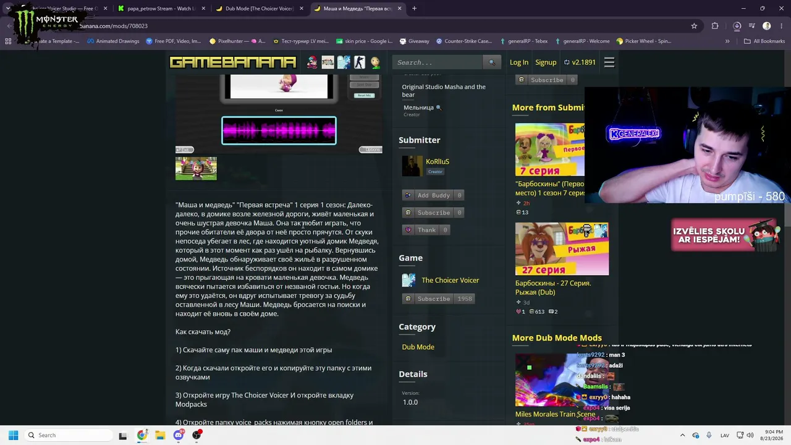Image resolution: width=791 pixels, height=445 pixels.
Task: Open the Dub Mode category link
Action: 418,347
